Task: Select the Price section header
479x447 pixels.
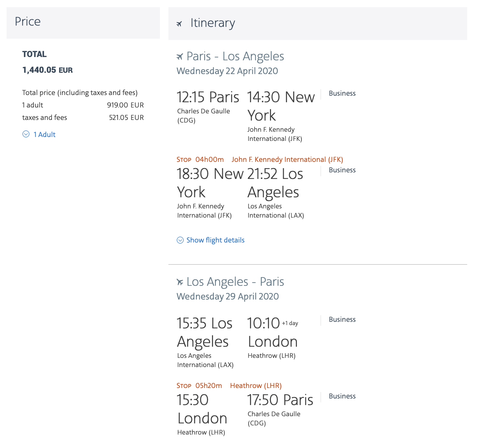Action: [28, 22]
